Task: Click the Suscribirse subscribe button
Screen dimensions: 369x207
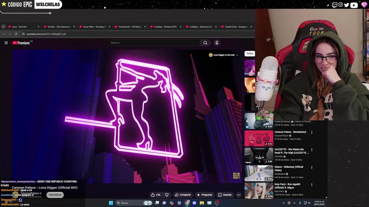Action: coord(55,195)
